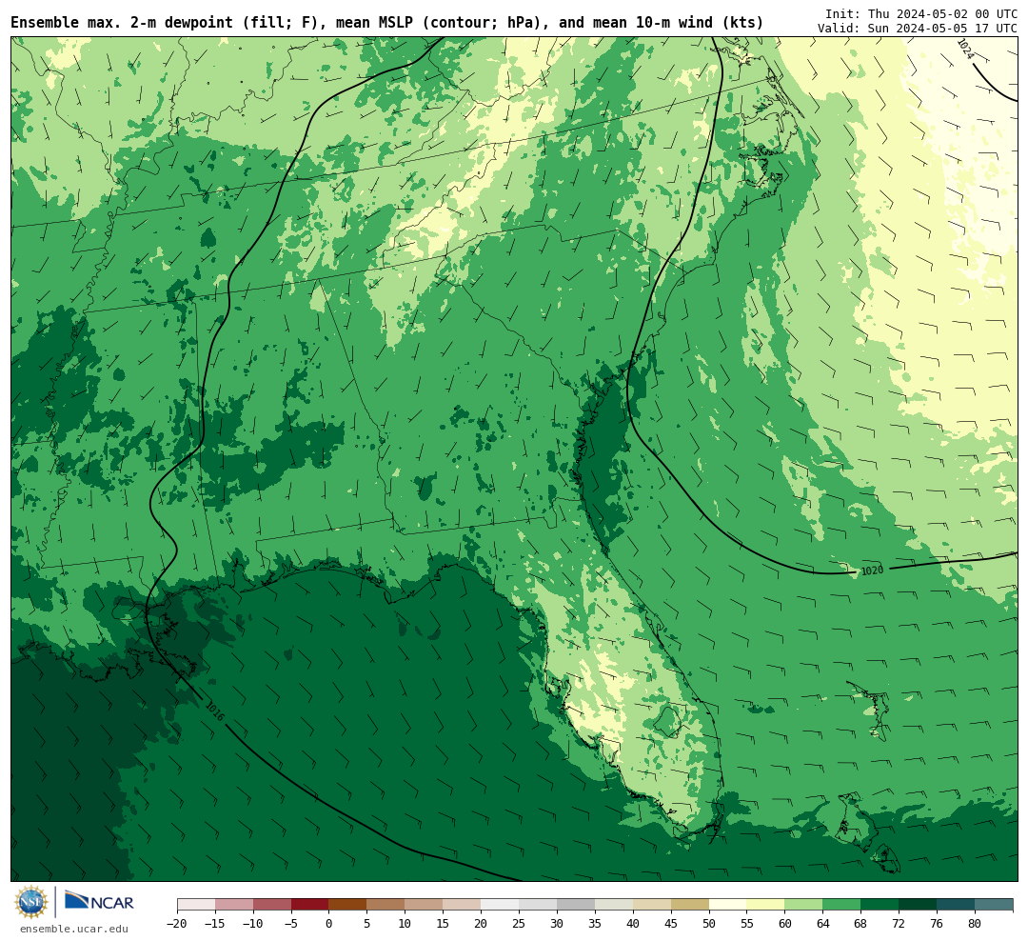Pick the colorbar swatch between 72 and 76

click(918, 905)
